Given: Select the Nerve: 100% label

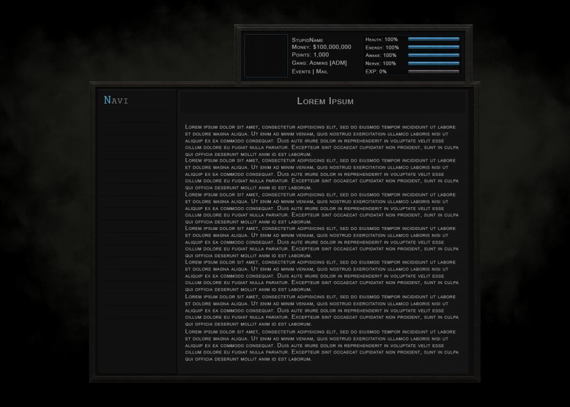Looking at the screenshot, I should [380, 63].
